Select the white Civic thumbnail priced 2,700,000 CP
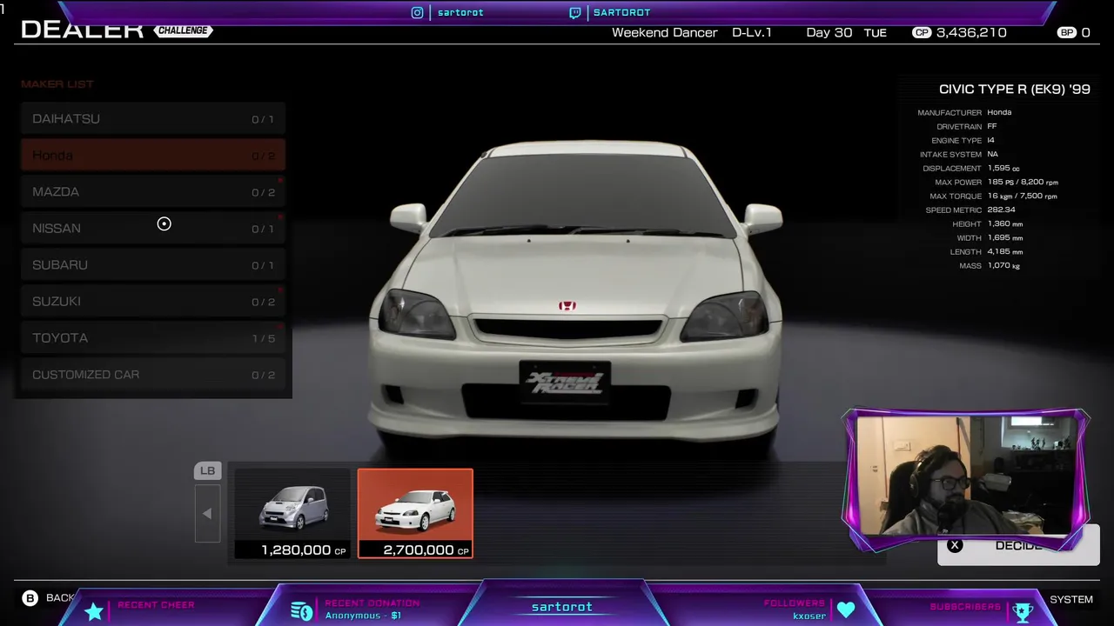 click(x=415, y=514)
